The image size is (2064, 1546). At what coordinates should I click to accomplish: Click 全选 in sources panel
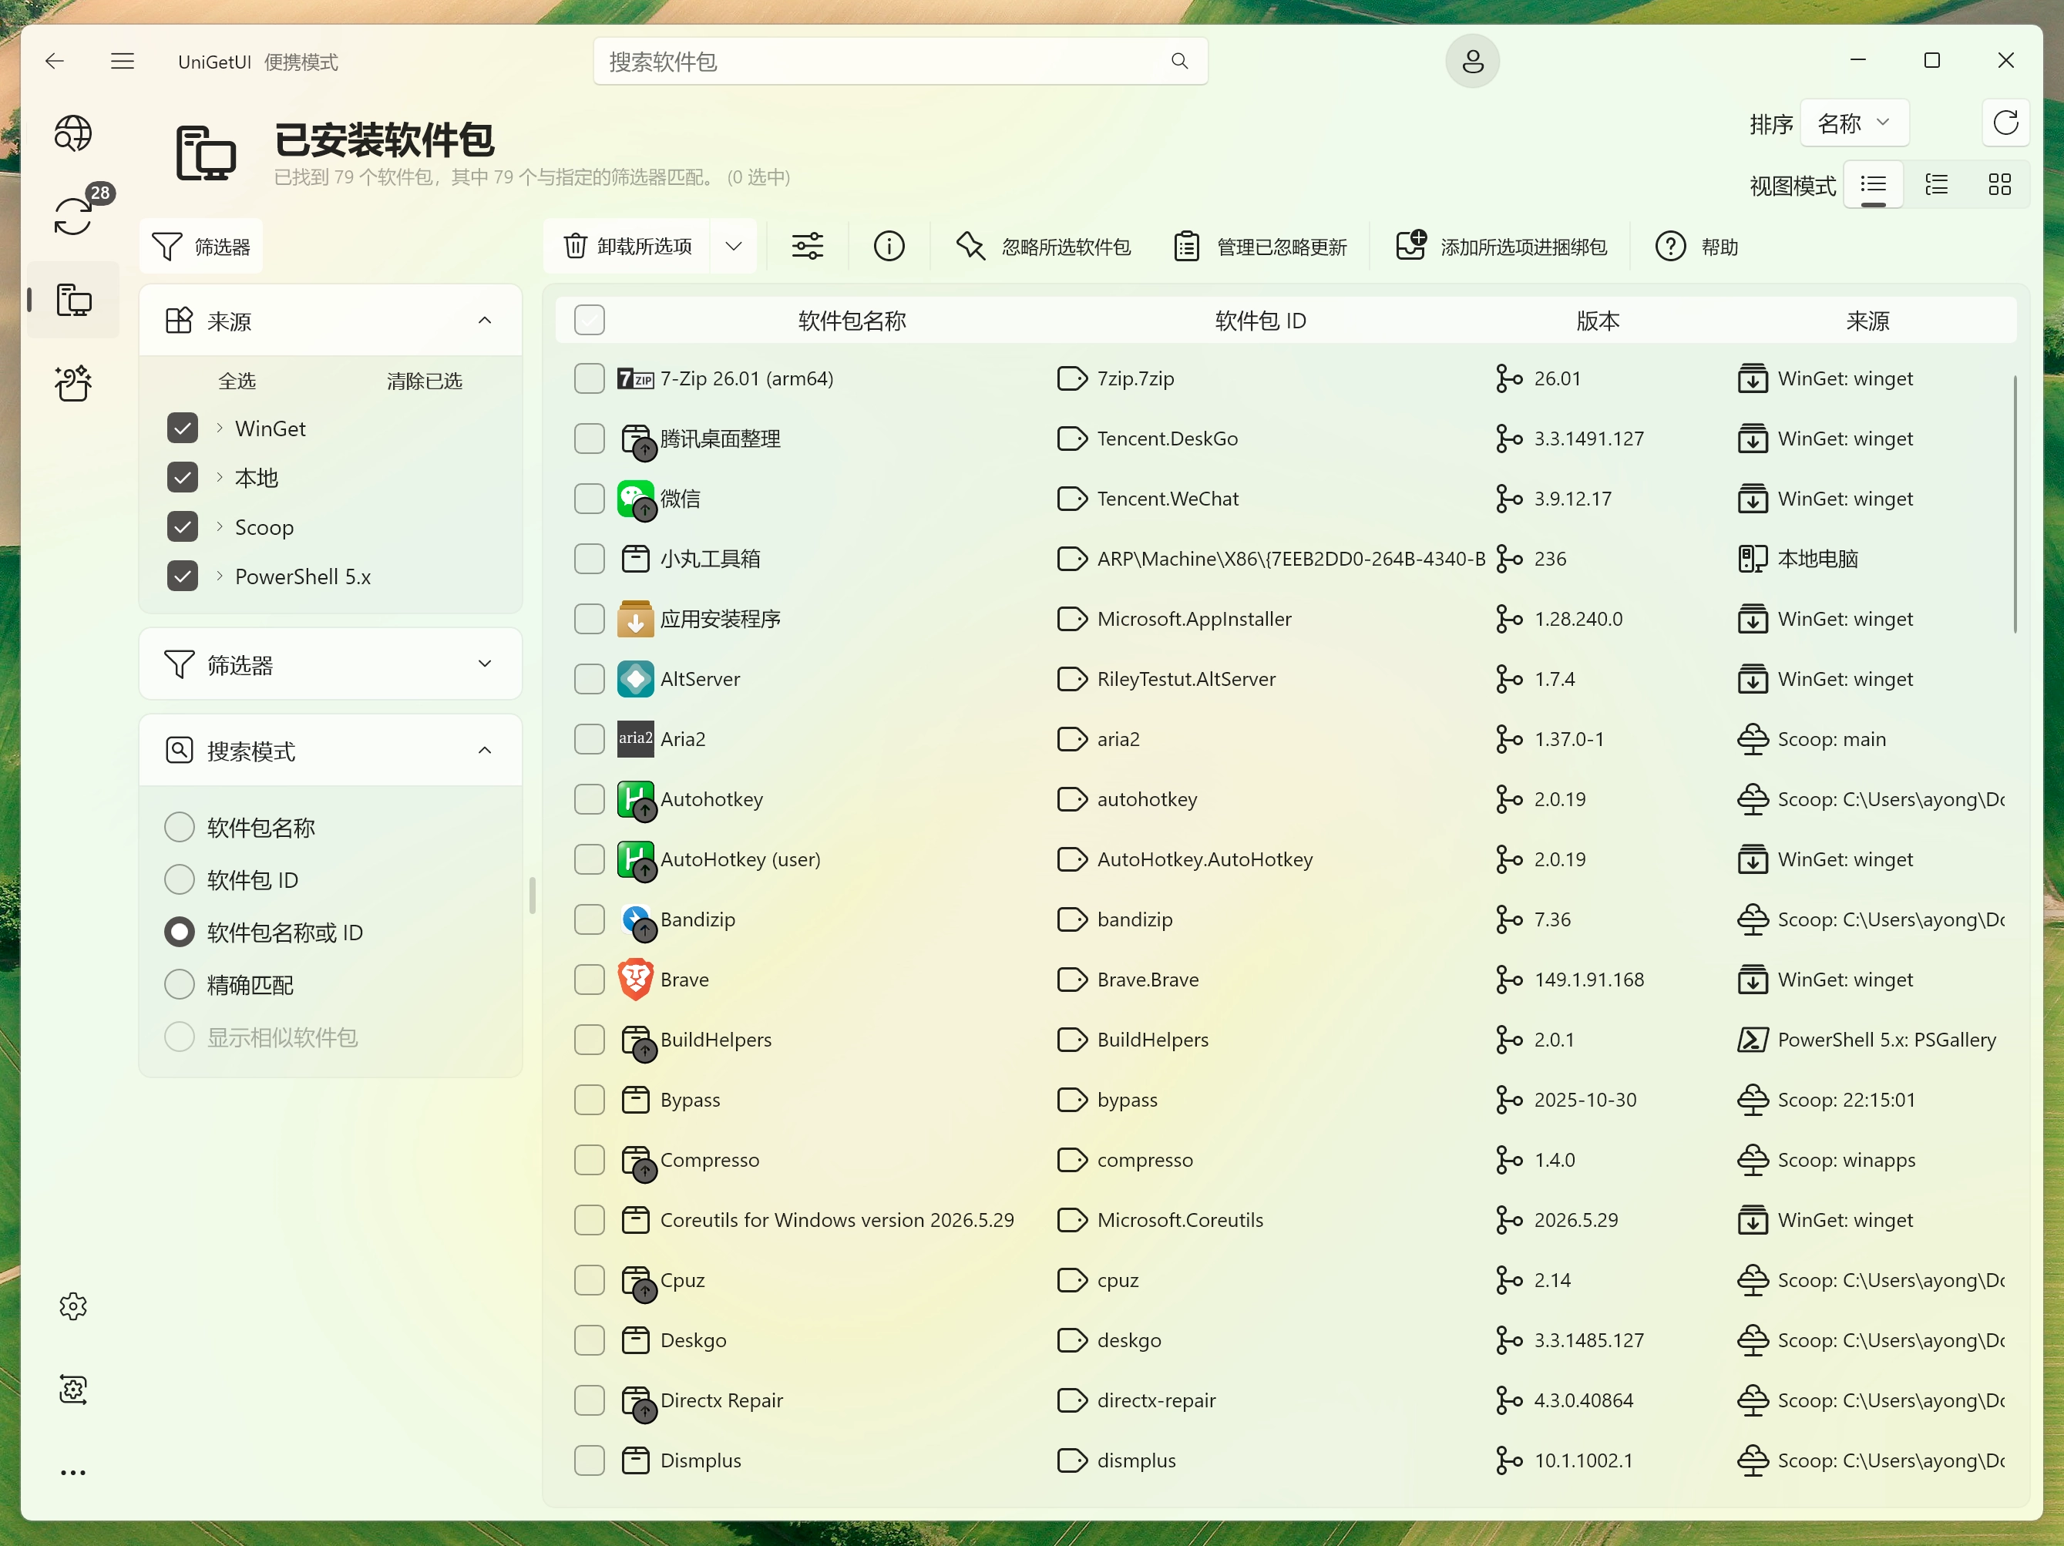click(x=236, y=381)
